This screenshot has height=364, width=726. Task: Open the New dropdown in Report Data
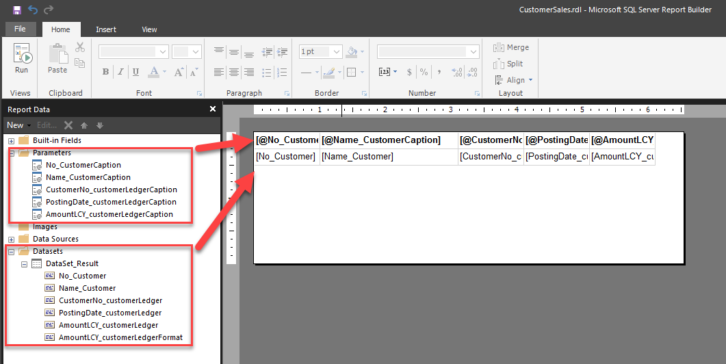[18, 125]
